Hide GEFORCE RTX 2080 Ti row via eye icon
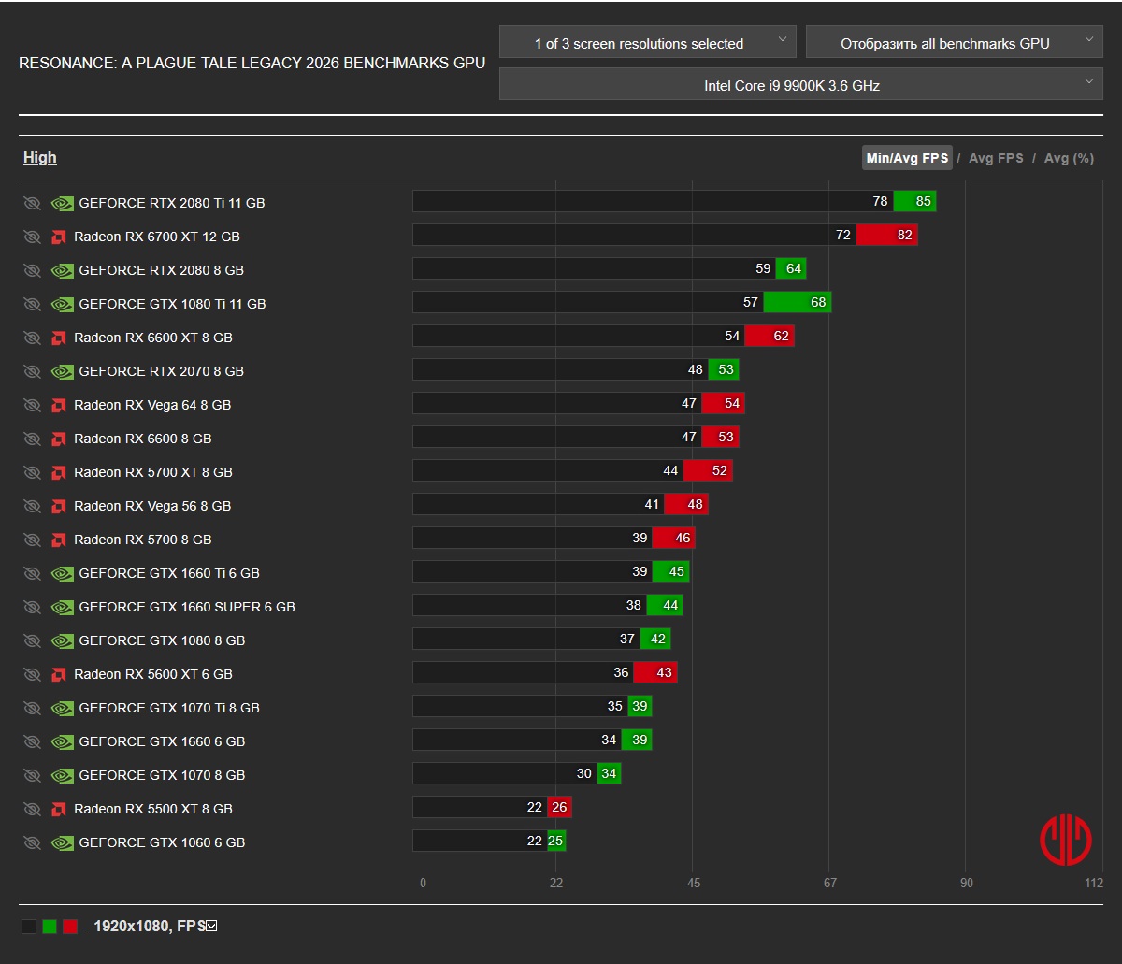1122x964 pixels. coord(32,203)
